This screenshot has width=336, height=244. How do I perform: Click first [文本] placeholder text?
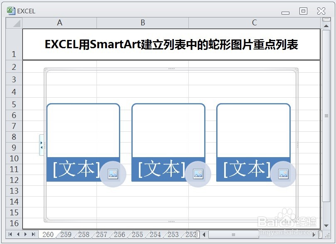coord(76,169)
